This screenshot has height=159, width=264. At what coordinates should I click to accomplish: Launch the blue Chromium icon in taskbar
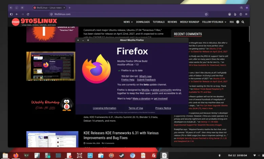(132, 156)
